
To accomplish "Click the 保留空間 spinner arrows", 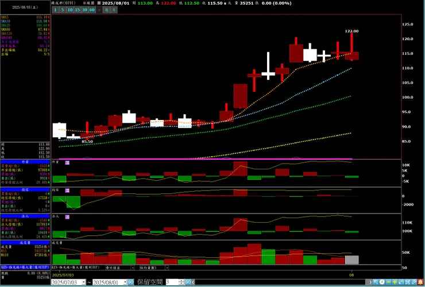I will [x=181, y=282].
